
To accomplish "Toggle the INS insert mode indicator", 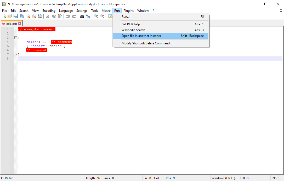I will pos(274,178).
